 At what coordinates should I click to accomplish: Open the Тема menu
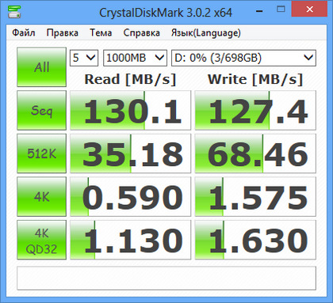pyautogui.click(x=101, y=33)
